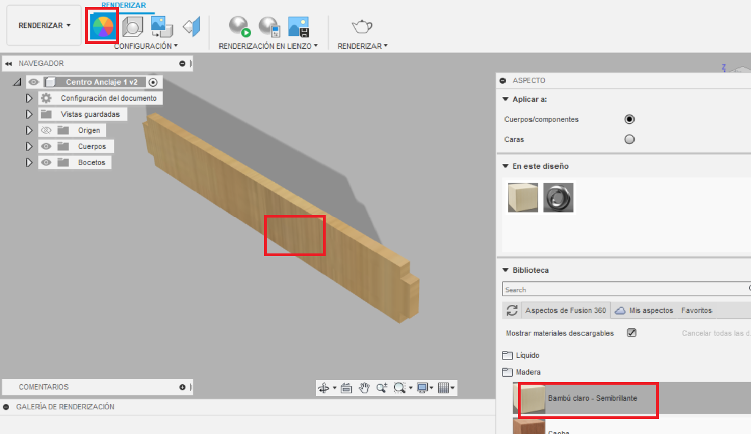
Task: Open the Orbit tool dropdown arrow
Action: [x=335, y=388]
